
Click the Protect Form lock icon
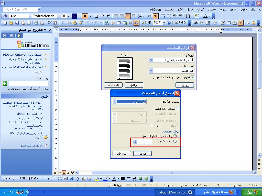(254, 23)
